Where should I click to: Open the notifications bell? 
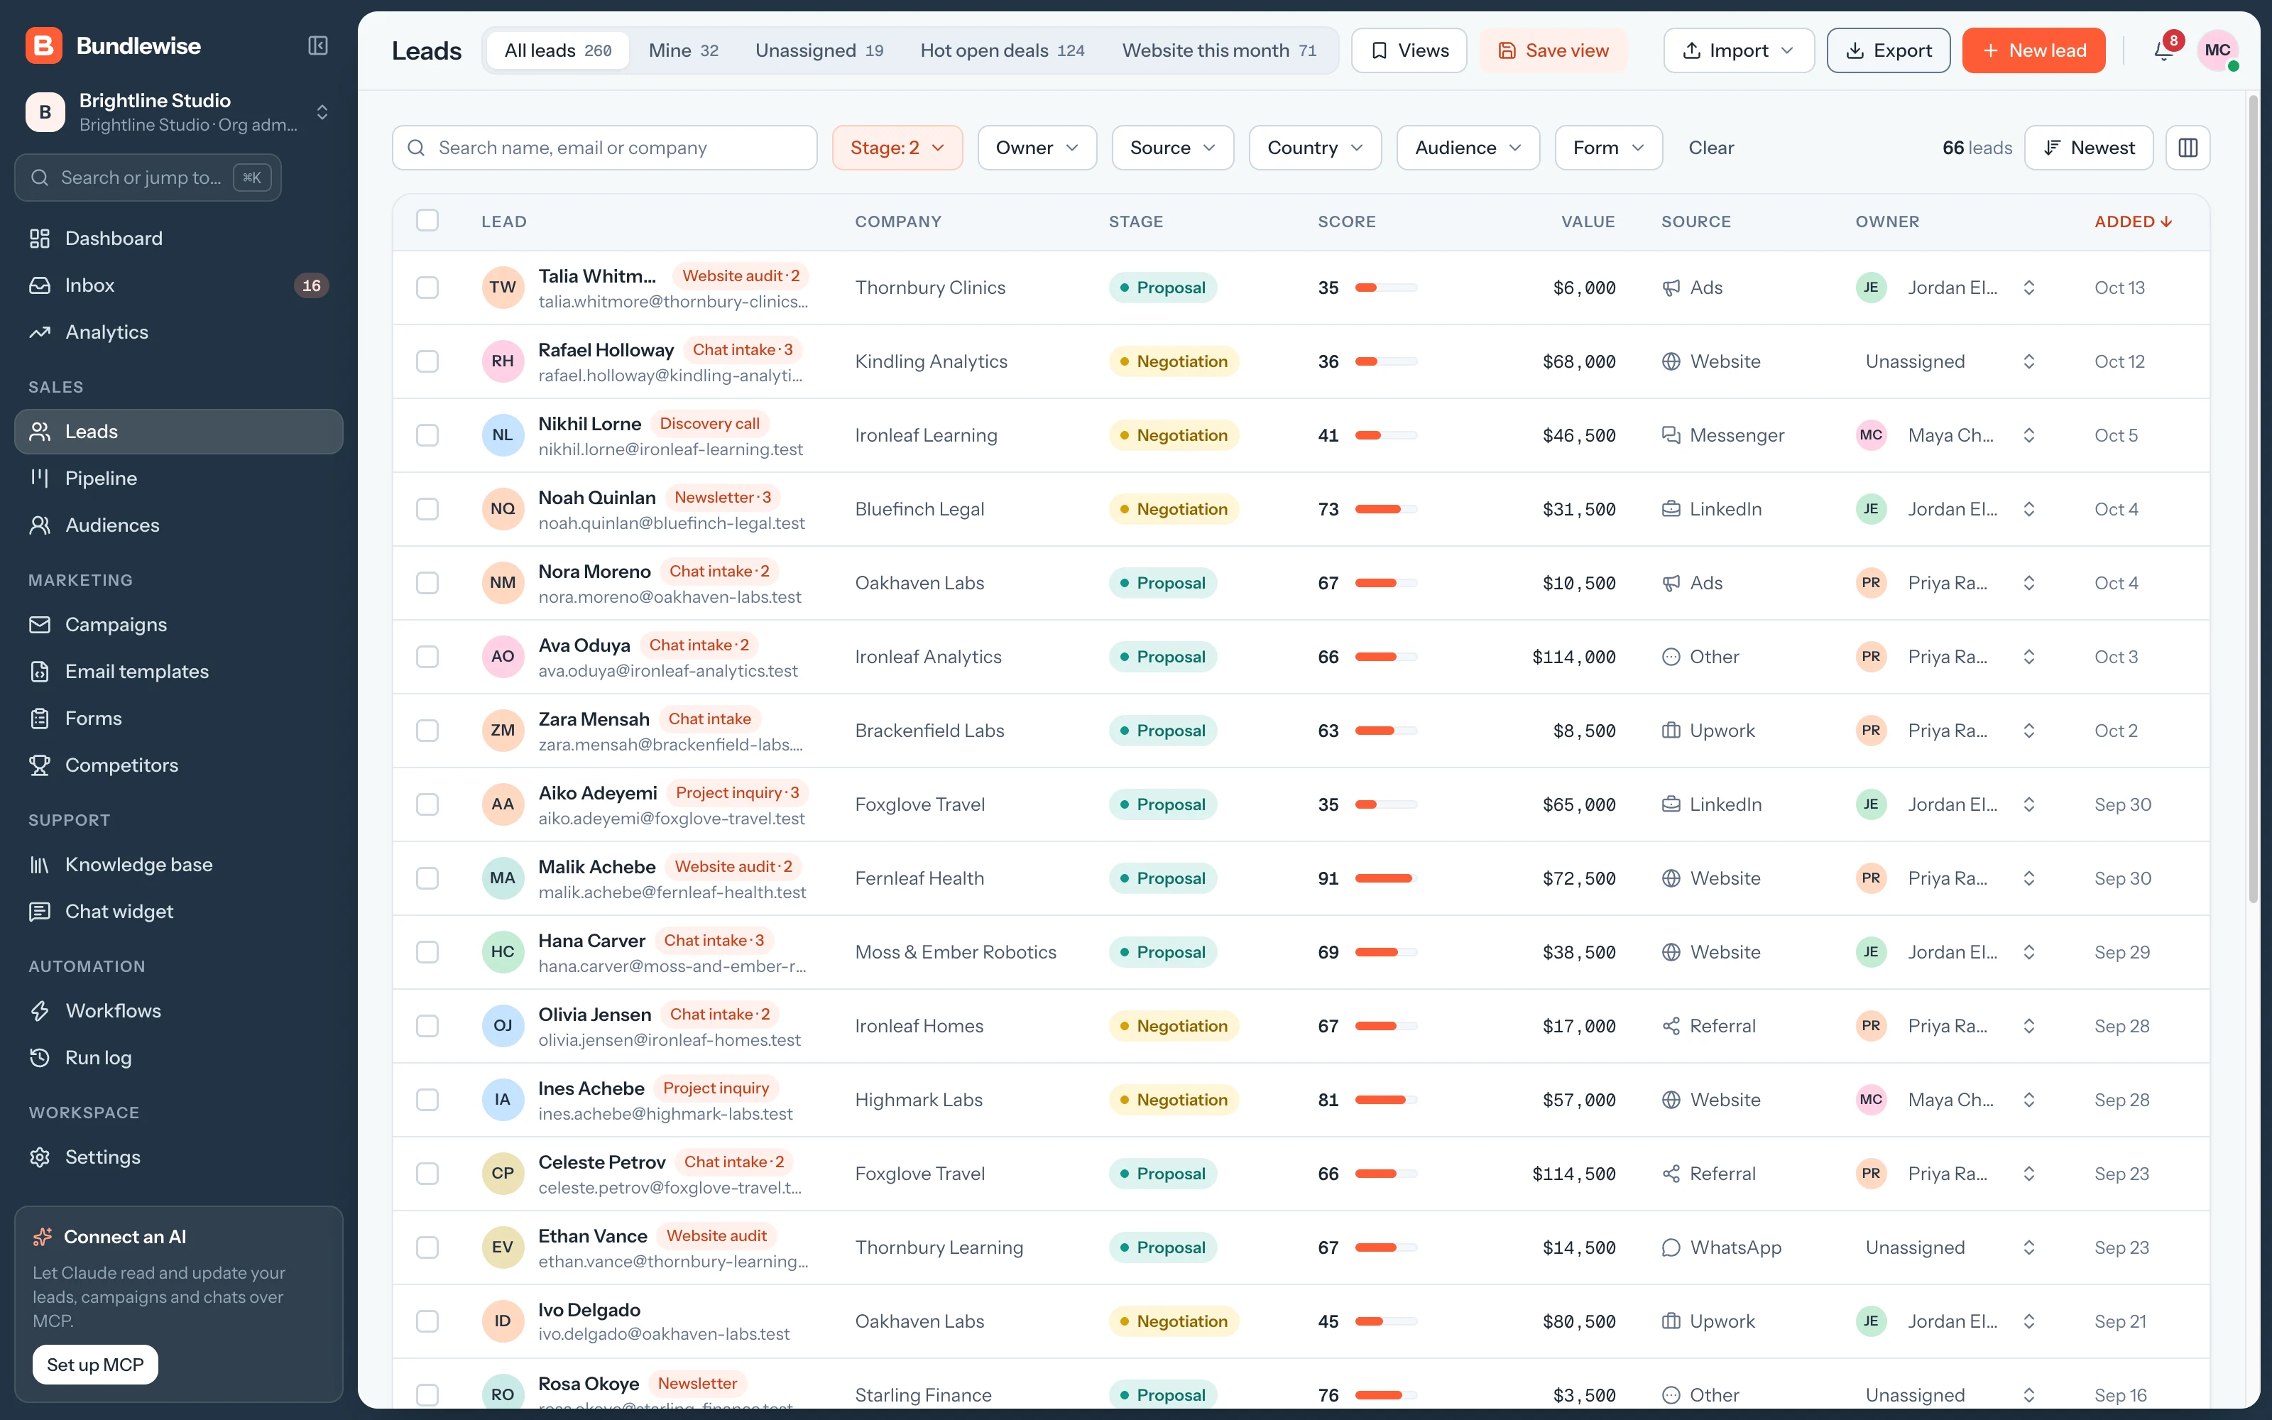(x=2163, y=50)
